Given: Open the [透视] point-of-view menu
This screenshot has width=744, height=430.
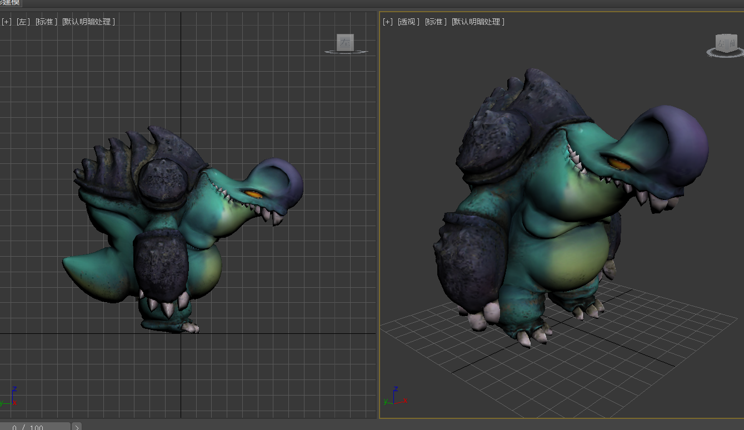Looking at the screenshot, I should [x=408, y=22].
